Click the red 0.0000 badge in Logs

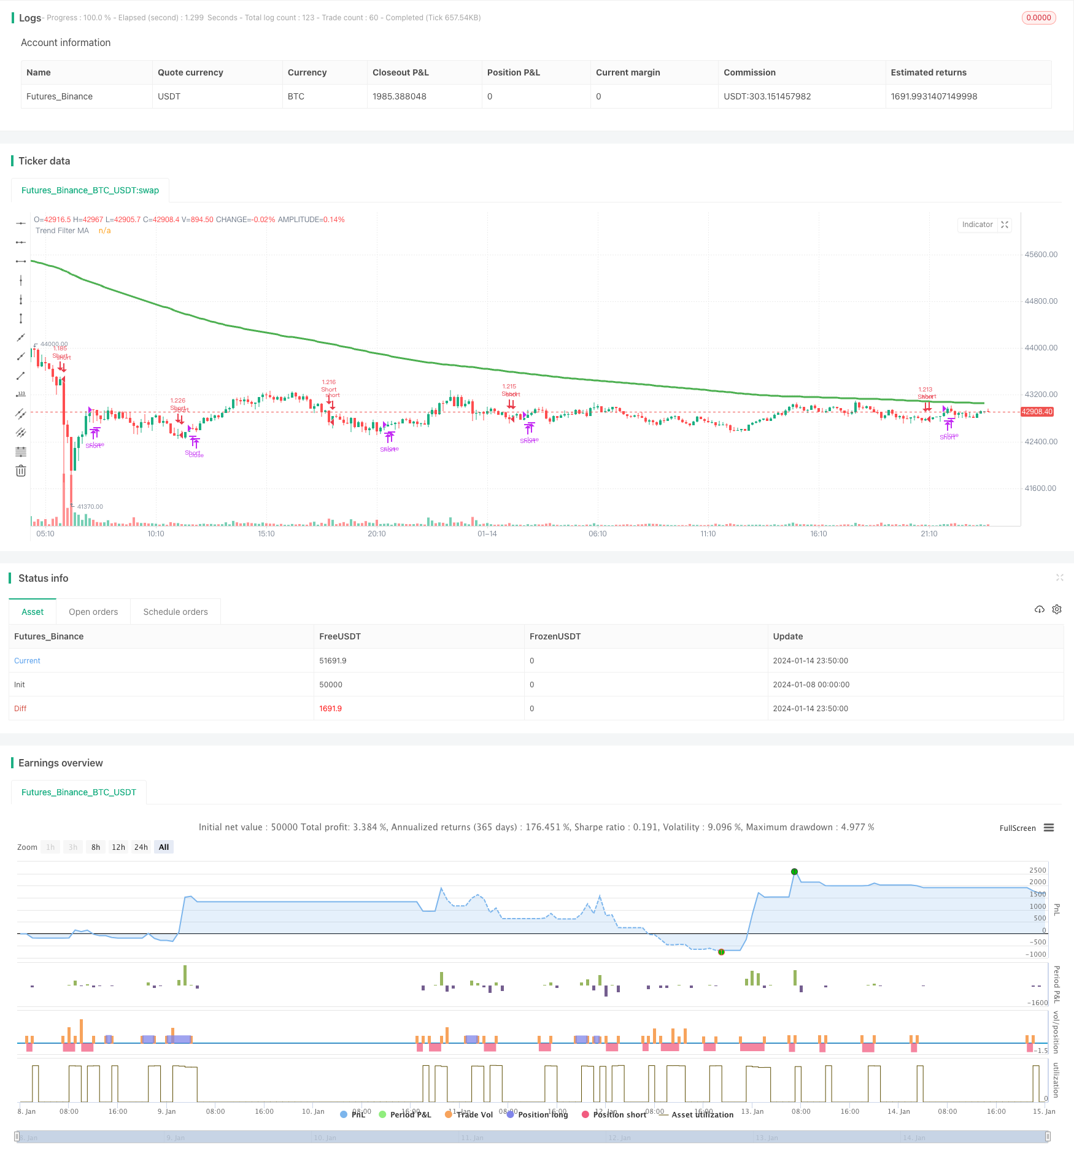tap(1038, 18)
